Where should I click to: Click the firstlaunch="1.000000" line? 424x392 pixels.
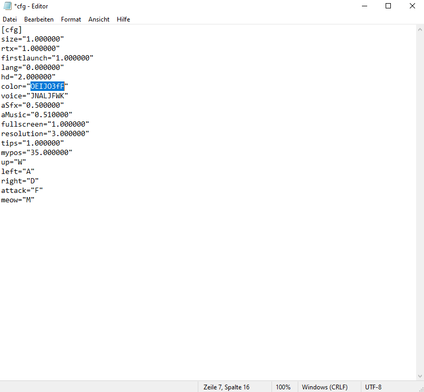(47, 58)
